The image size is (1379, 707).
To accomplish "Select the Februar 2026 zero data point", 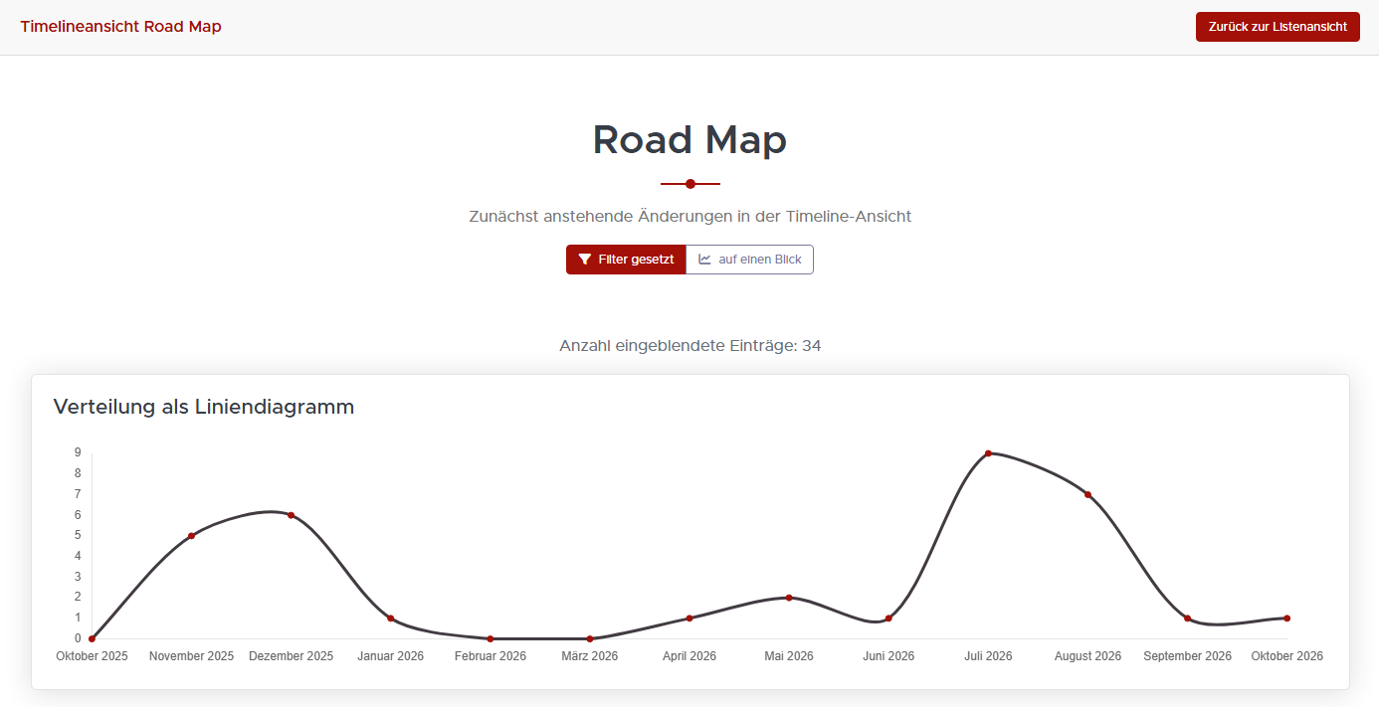I will point(491,638).
